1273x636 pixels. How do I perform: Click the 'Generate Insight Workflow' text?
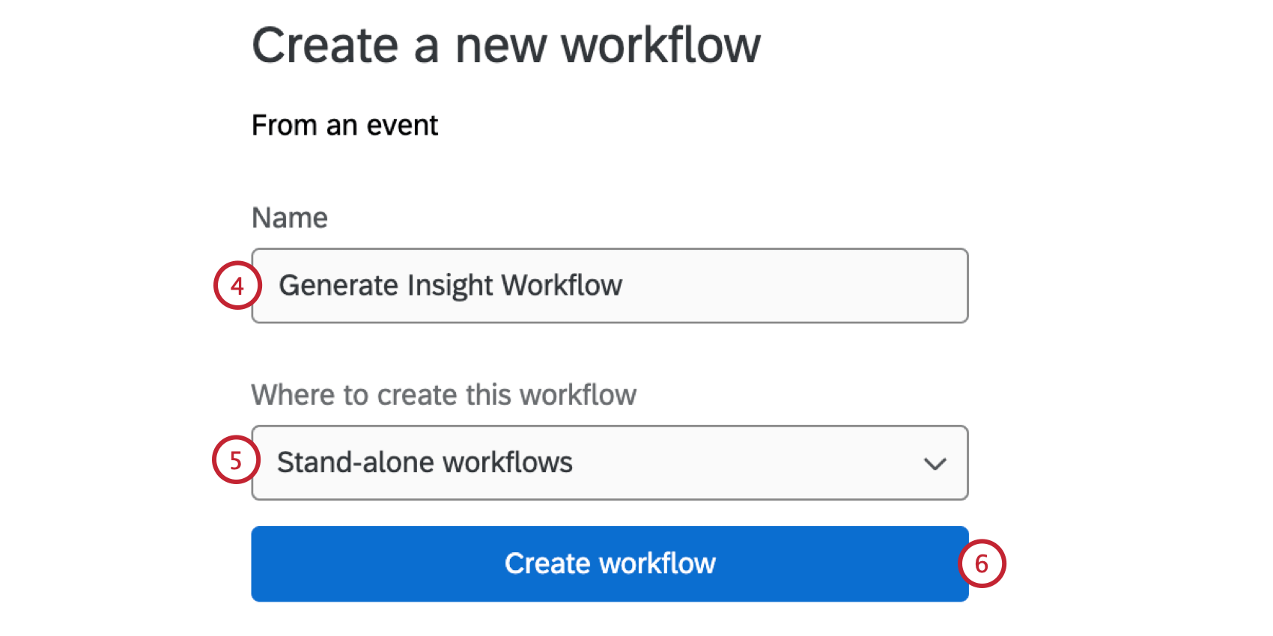pos(450,286)
